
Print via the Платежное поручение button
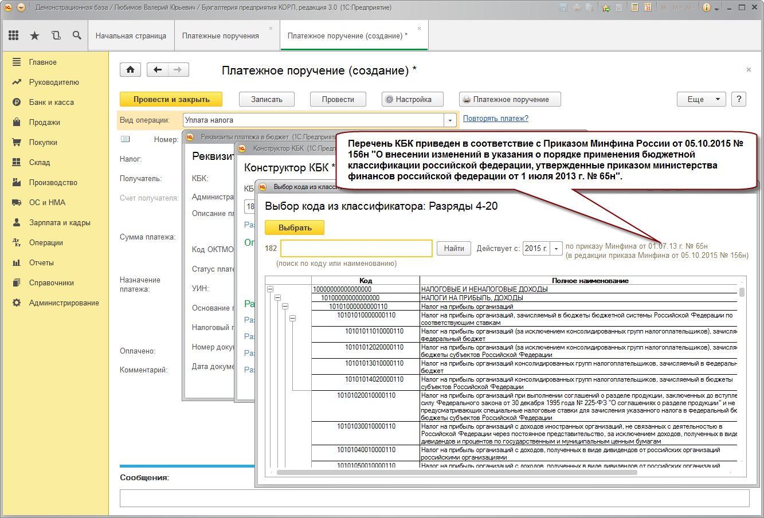click(x=510, y=99)
